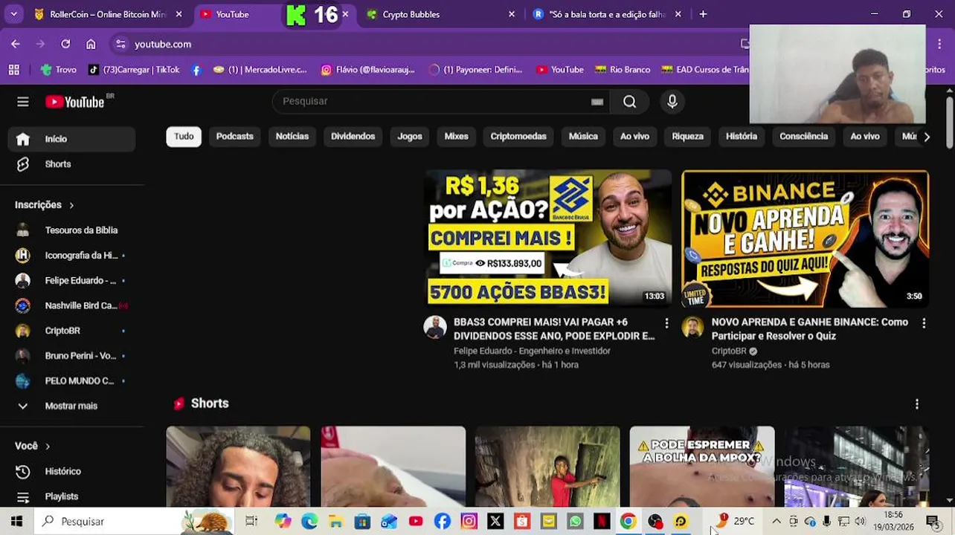
Task: Open Bruno Perini subscription channel
Action: point(71,356)
